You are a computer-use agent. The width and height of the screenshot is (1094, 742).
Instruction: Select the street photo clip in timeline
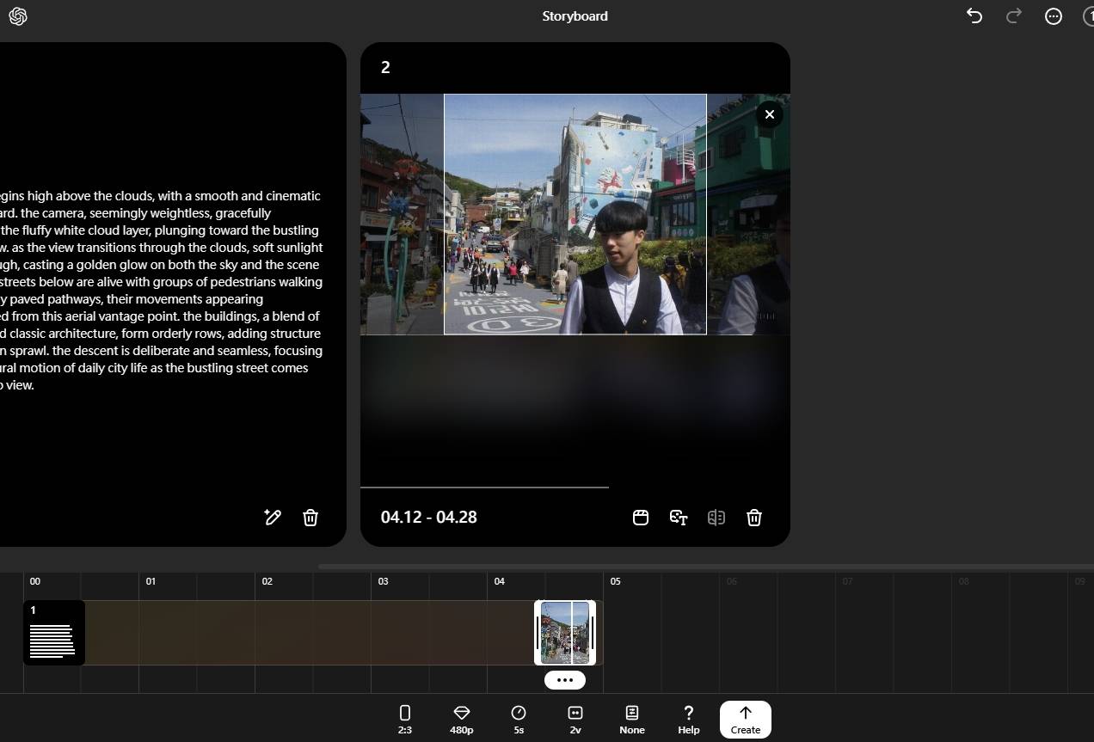tap(565, 633)
